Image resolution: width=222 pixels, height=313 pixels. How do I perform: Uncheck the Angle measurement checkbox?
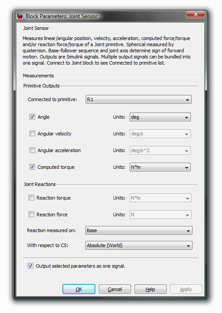(32, 117)
